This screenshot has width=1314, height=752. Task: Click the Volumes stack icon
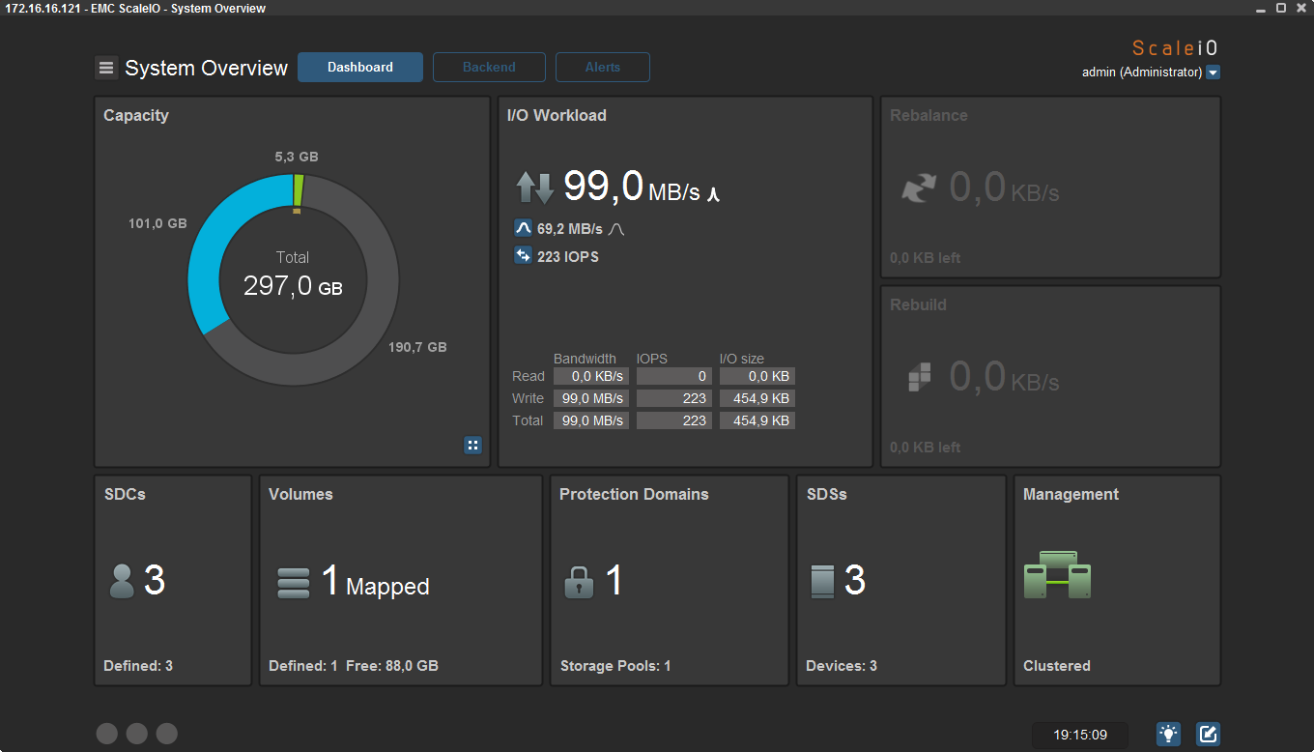(x=294, y=583)
